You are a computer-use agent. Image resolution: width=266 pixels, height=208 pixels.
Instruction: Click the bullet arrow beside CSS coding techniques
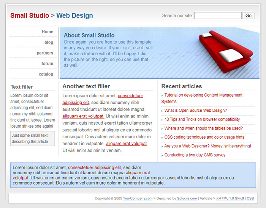pos(162,138)
